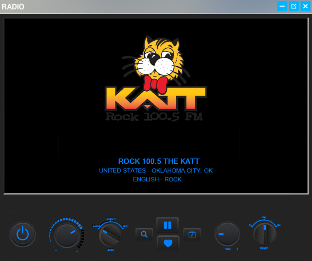Click the volume knob
The height and width of the screenshot is (261, 312).
click(67, 236)
